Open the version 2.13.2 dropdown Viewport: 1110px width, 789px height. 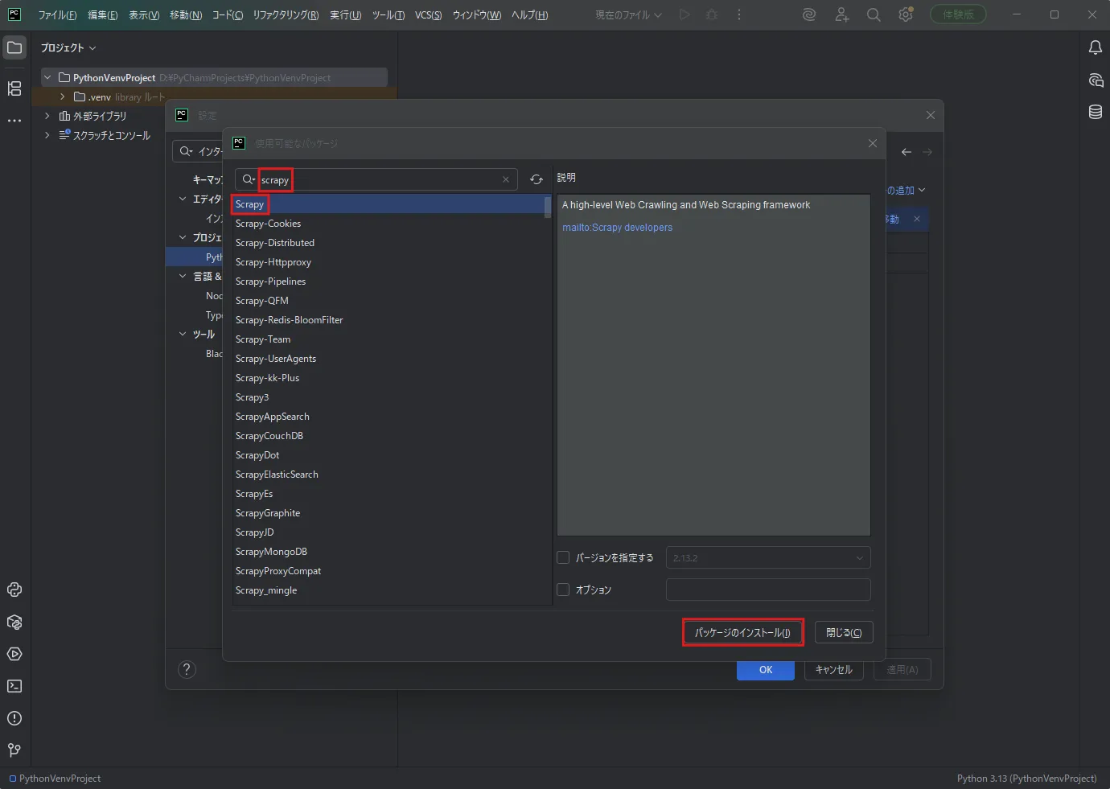click(768, 557)
